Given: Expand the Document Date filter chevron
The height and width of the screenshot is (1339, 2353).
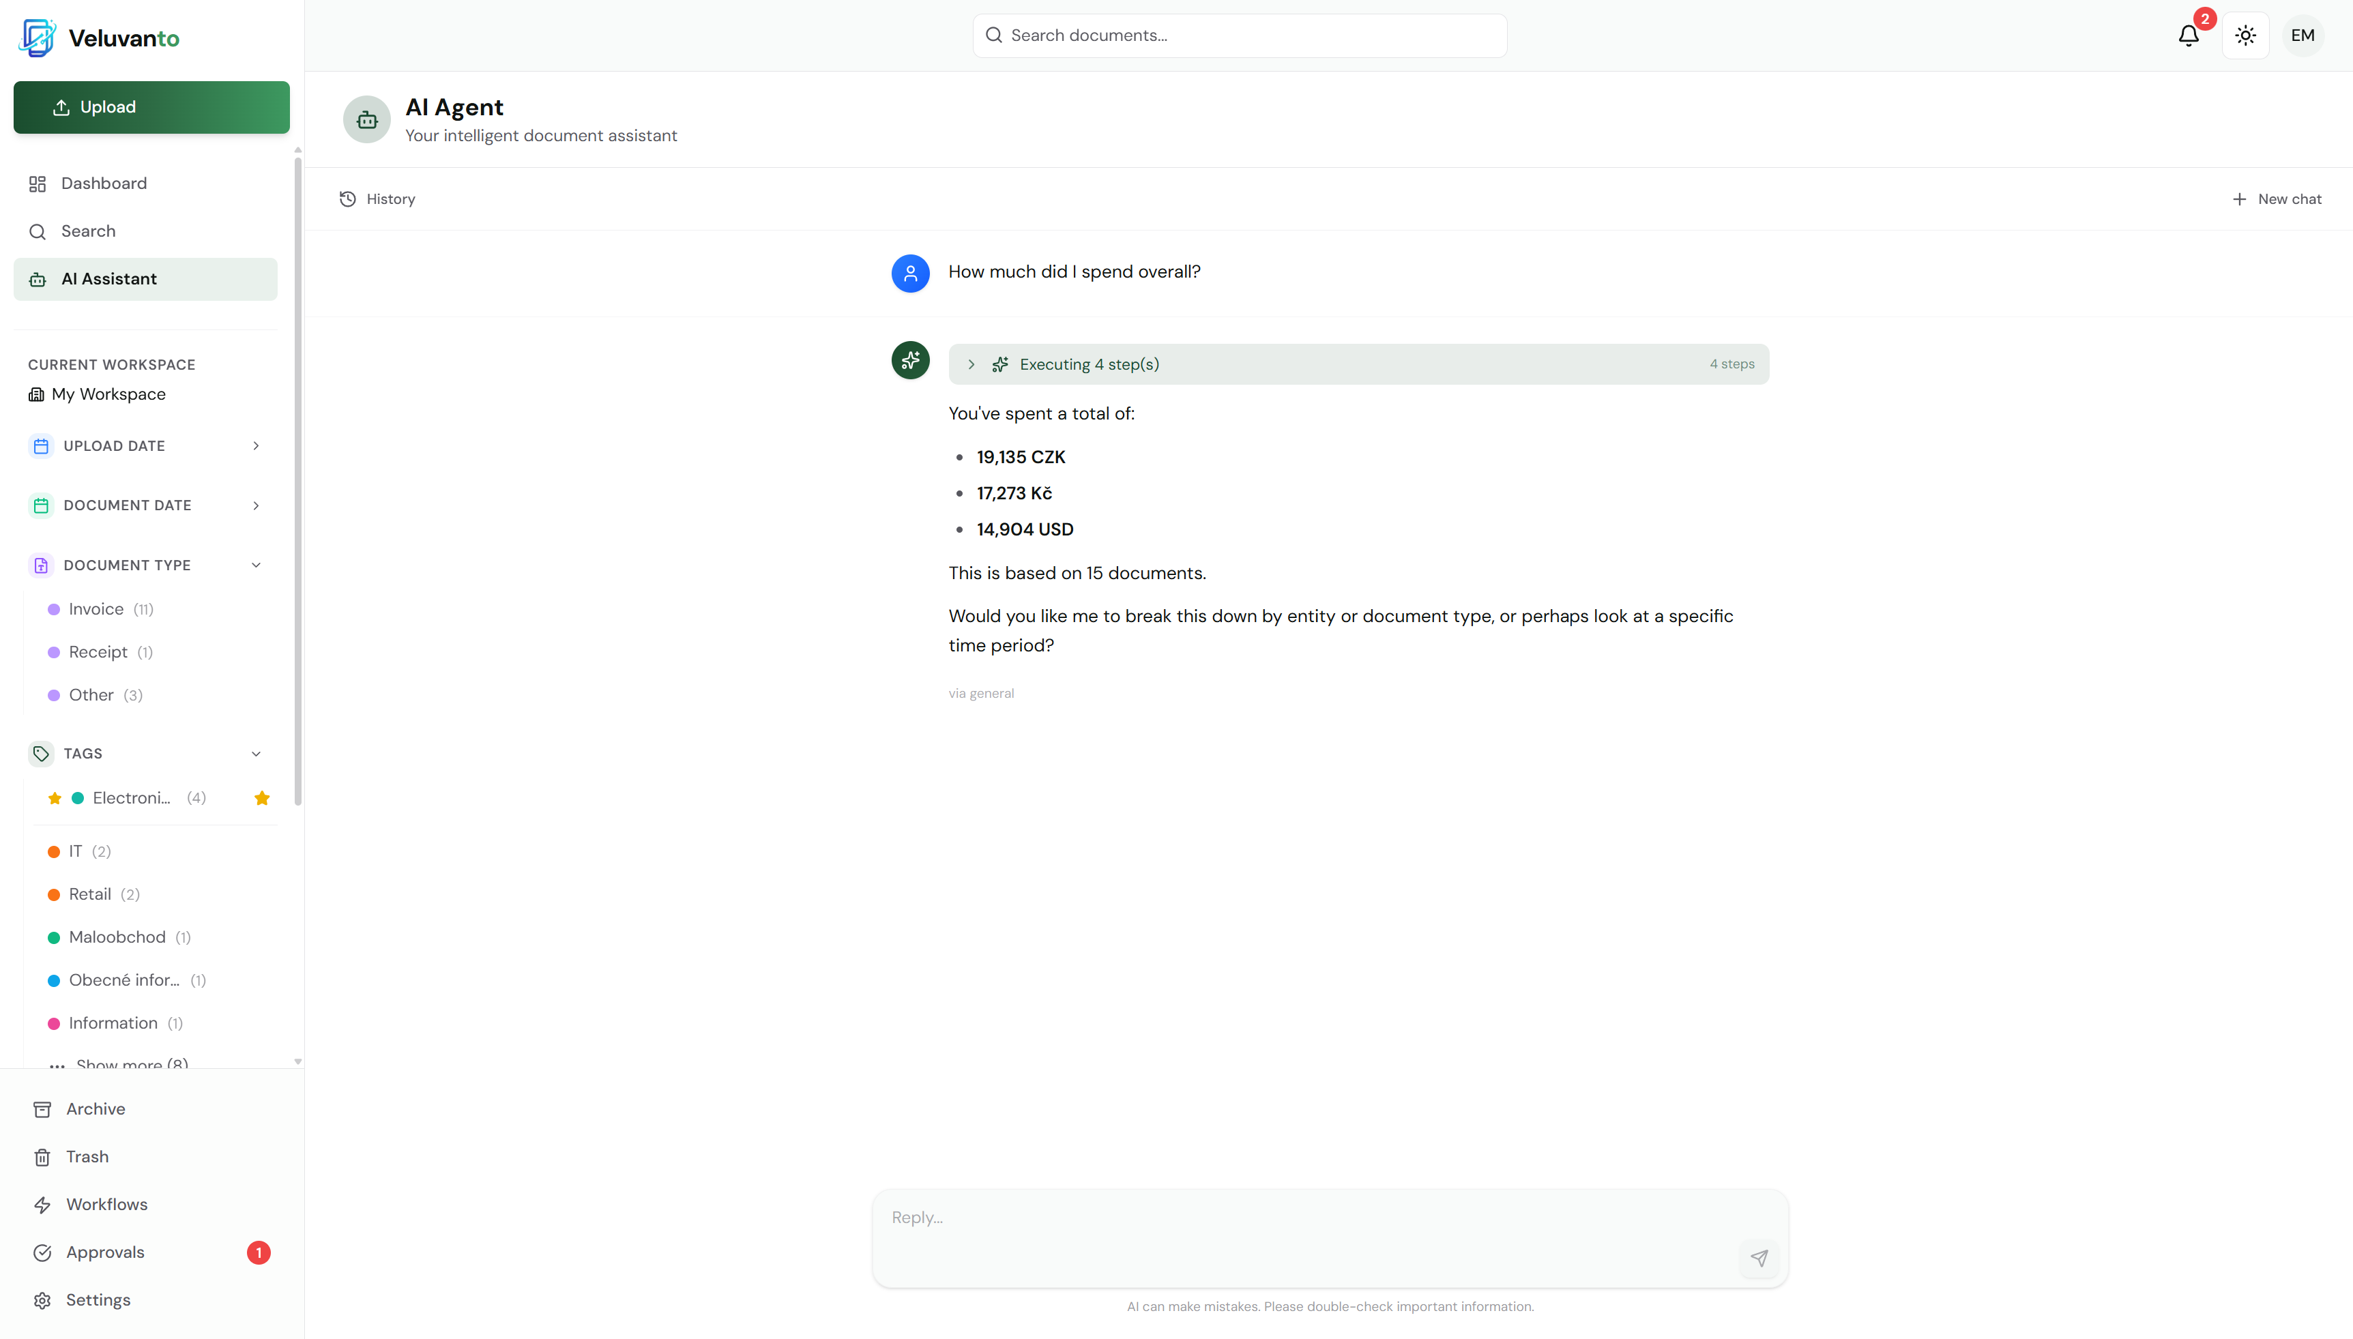Looking at the screenshot, I should [x=256, y=506].
